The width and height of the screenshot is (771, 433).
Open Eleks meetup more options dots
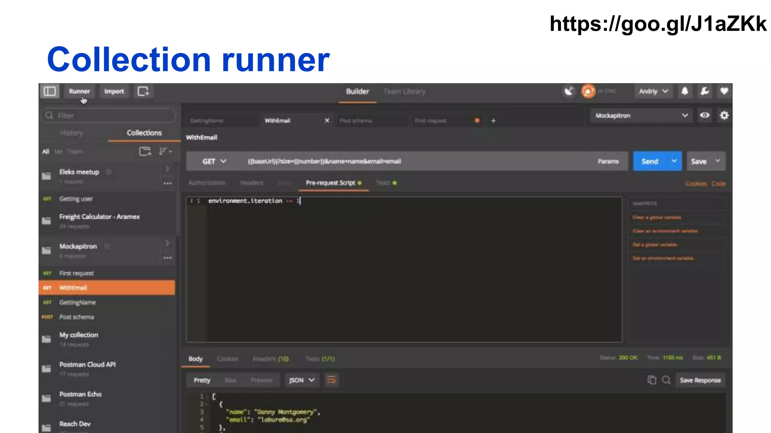click(x=167, y=183)
